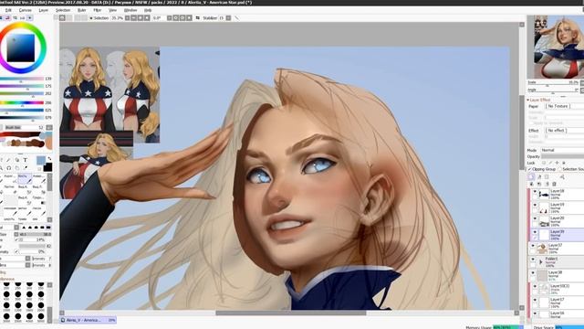The height and width of the screenshot is (329, 584).
Task: Select the Layer20 row
Action: coord(558,221)
